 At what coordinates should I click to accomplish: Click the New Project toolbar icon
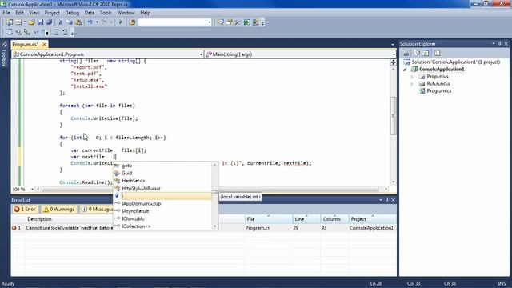point(10,22)
